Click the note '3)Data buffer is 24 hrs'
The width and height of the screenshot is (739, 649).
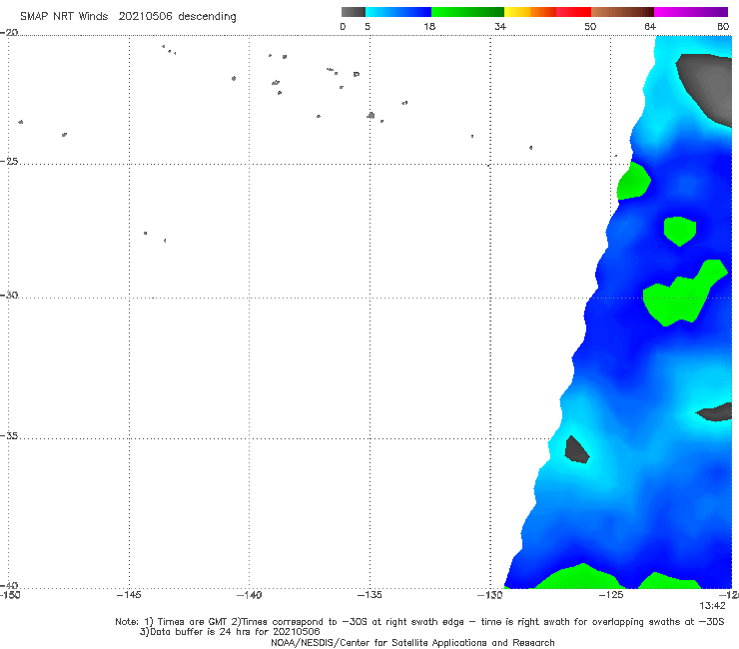tap(230, 632)
